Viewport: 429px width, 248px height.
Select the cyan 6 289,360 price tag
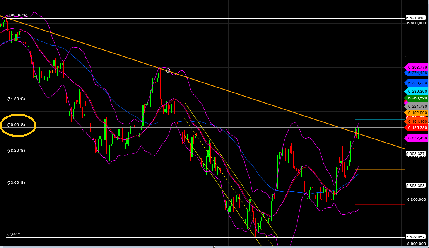pyautogui.click(x=416, y=92)
